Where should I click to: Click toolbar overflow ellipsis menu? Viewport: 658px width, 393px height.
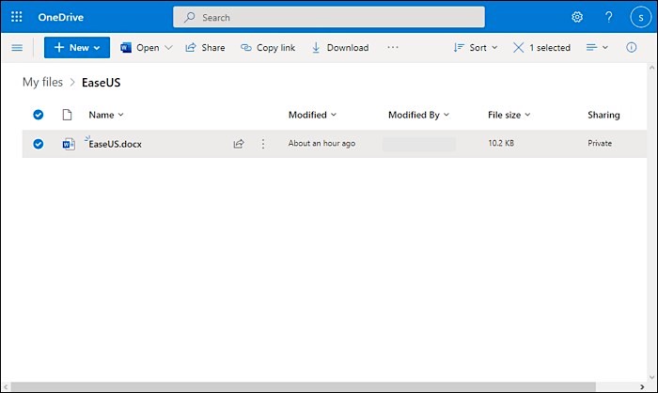tap(393, 48)
